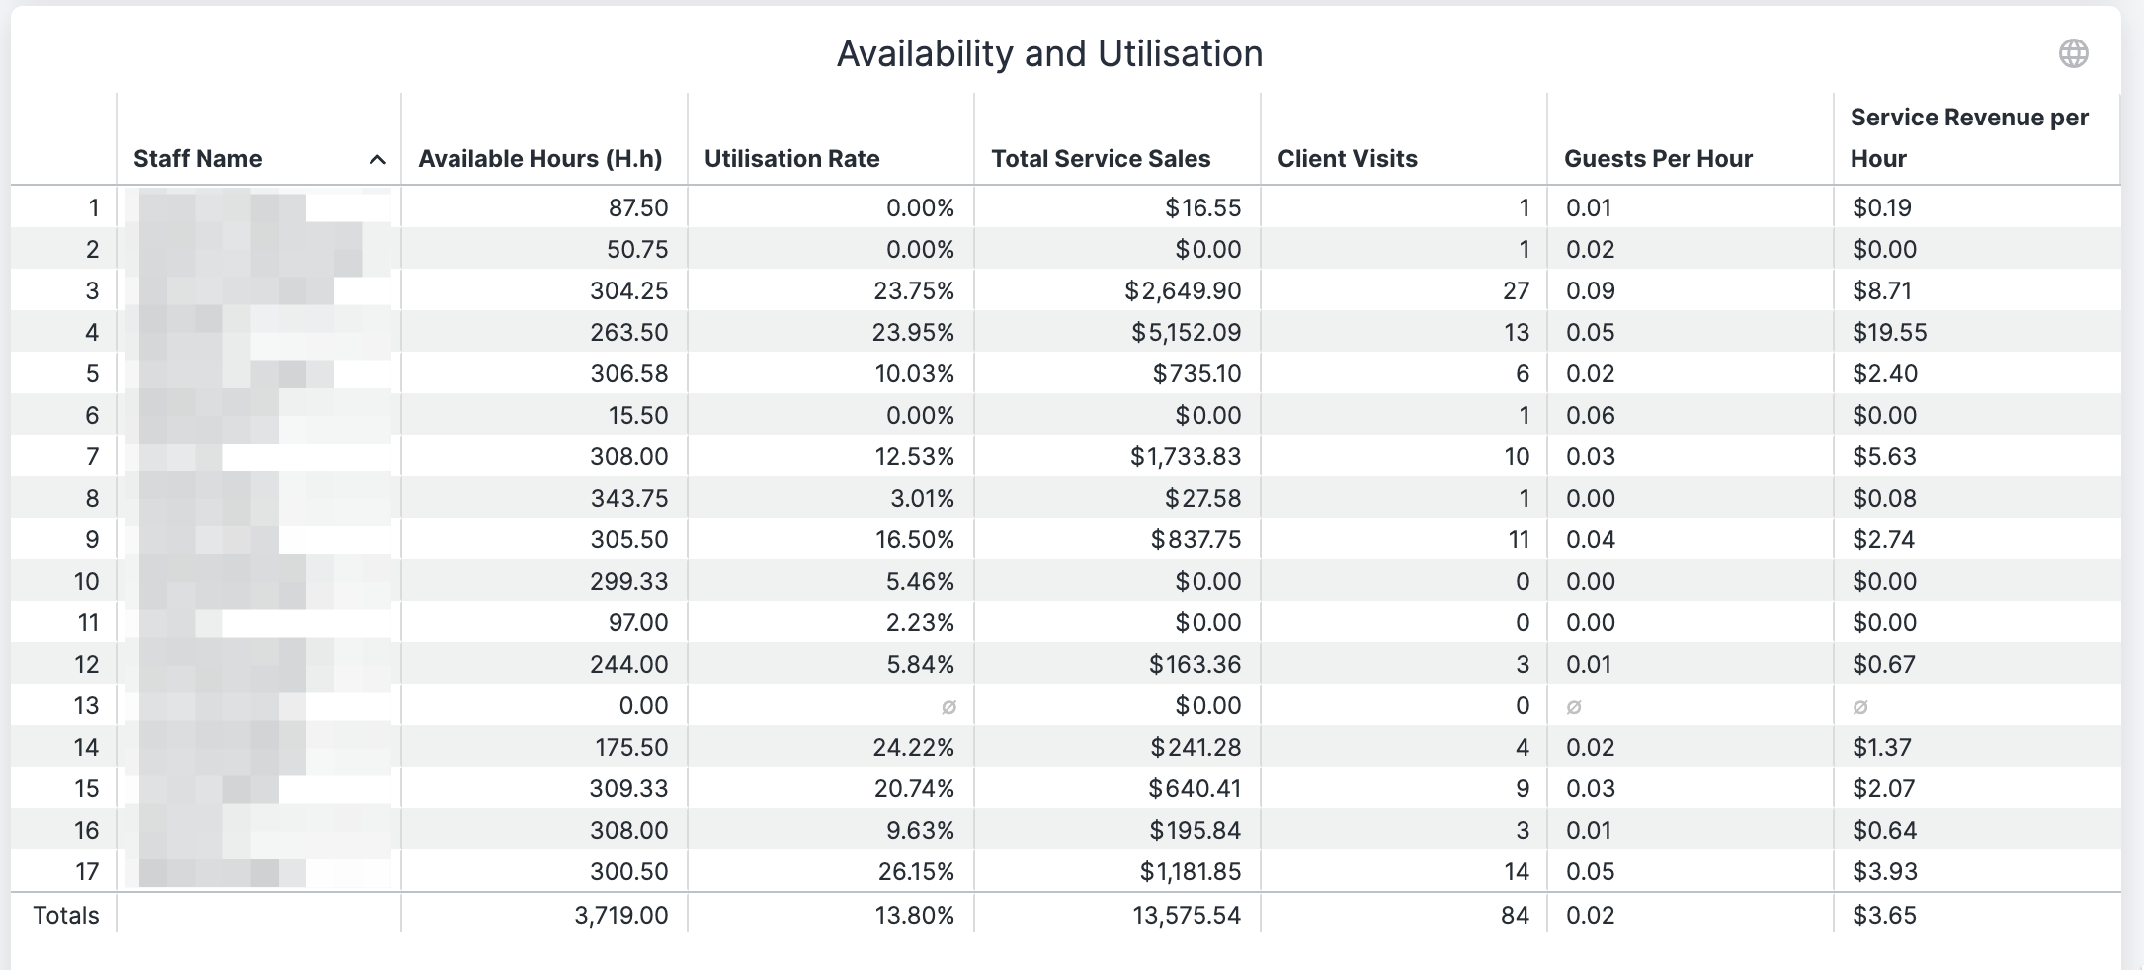This screenshot has width=2144, height=970.
Task: Select the $5,152.09 service sales cell
Action: pos(1187,332)
